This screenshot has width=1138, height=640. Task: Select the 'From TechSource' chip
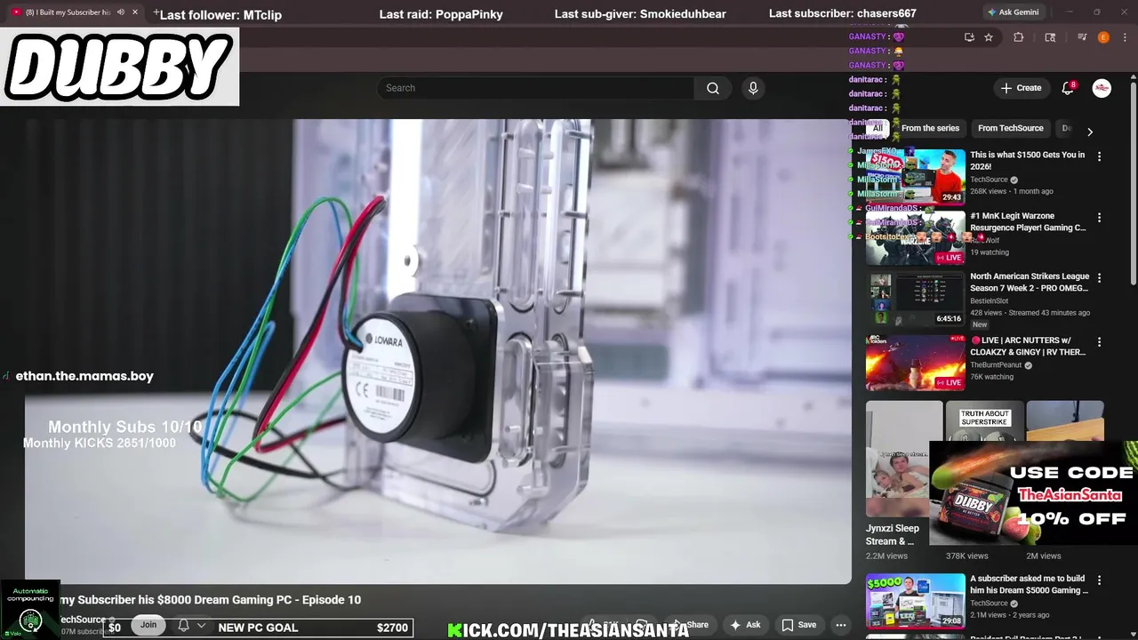[x=1010, y=128]
